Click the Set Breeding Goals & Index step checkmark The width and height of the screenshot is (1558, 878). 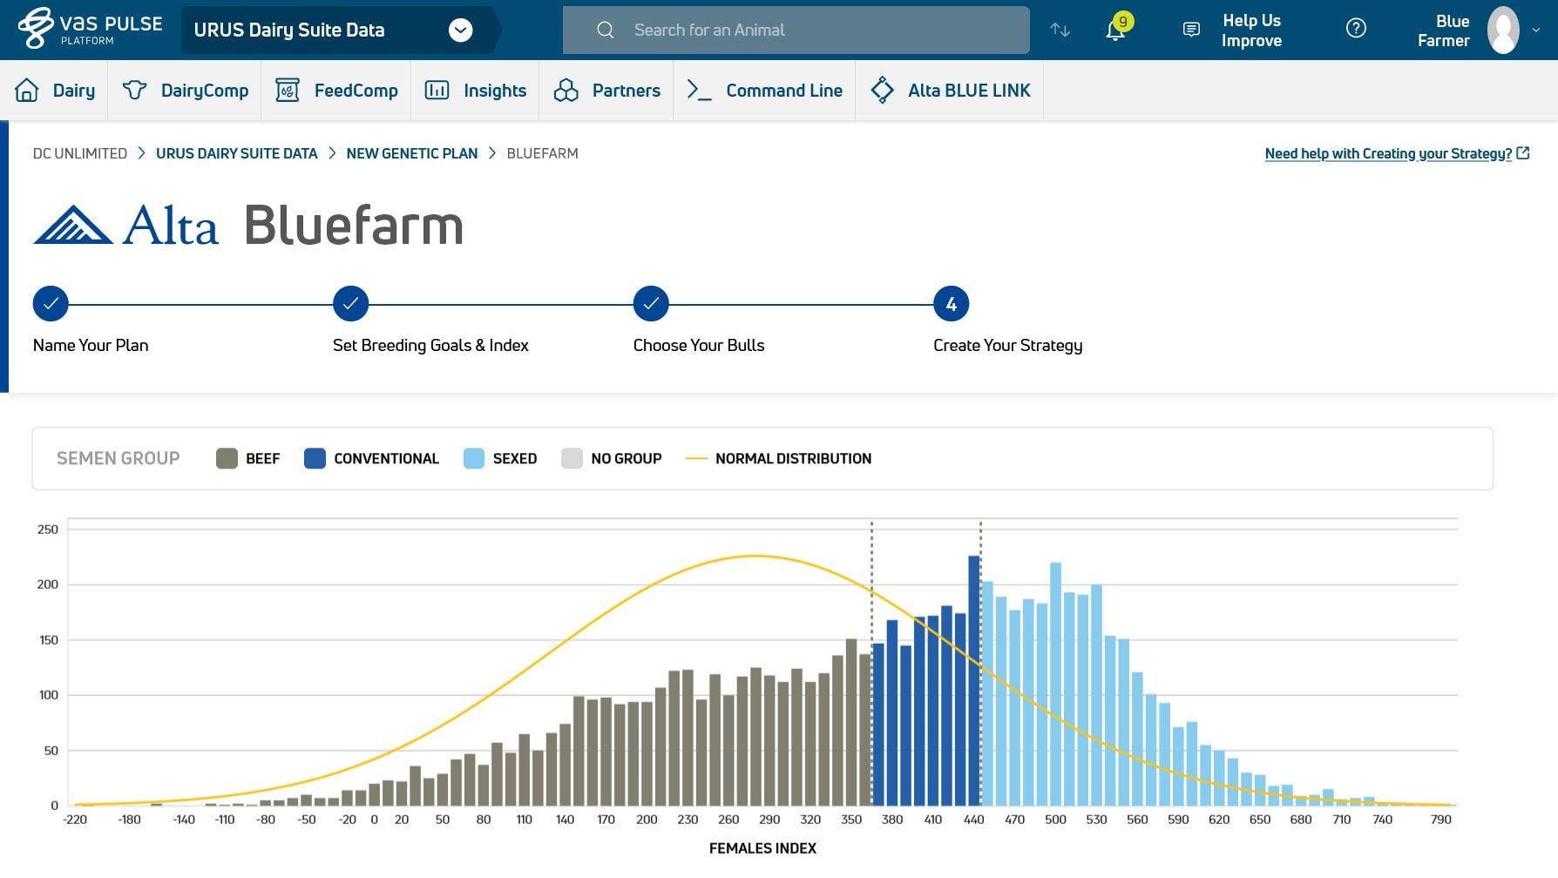350,304
